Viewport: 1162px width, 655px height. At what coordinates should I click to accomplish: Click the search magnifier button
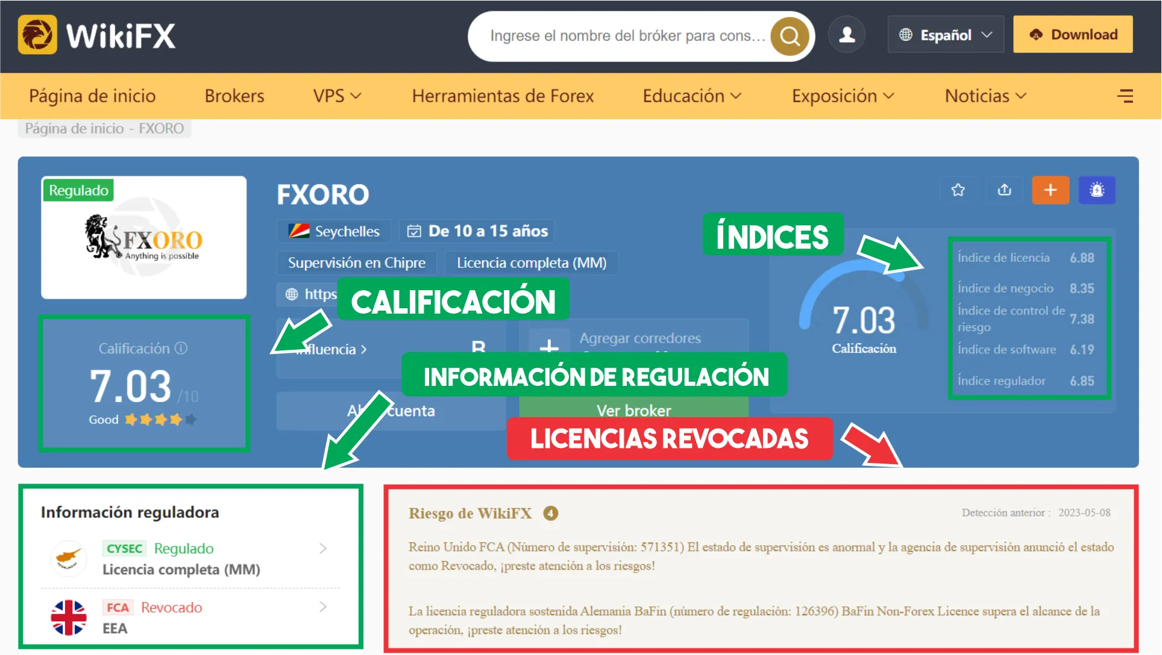(x=790, y=36)
